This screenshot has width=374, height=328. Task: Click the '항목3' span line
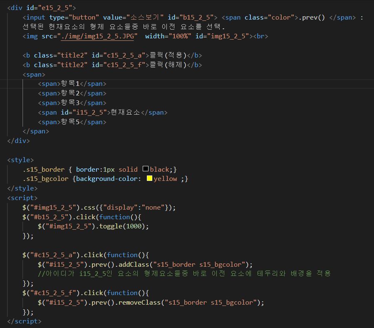coord(72,103)
